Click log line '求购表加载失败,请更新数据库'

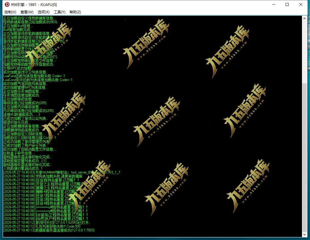[43, 176]
